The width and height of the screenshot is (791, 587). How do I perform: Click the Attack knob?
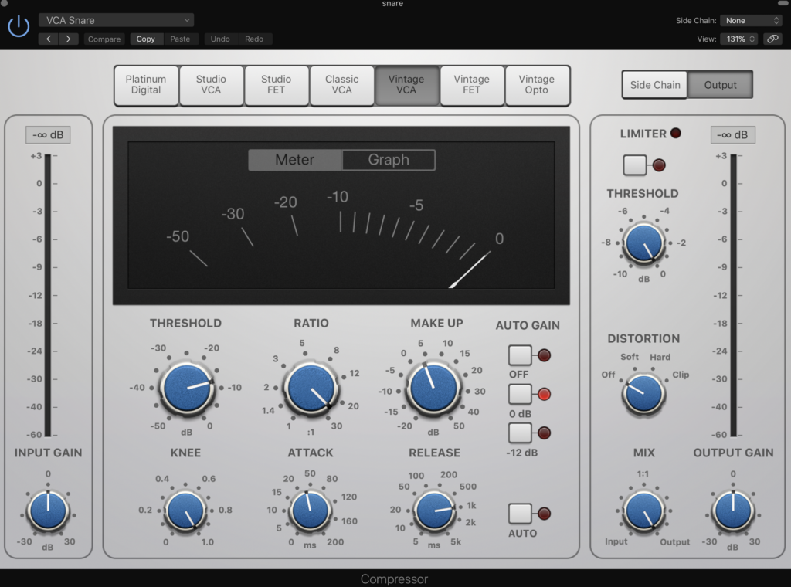click(x=310, y=511)
